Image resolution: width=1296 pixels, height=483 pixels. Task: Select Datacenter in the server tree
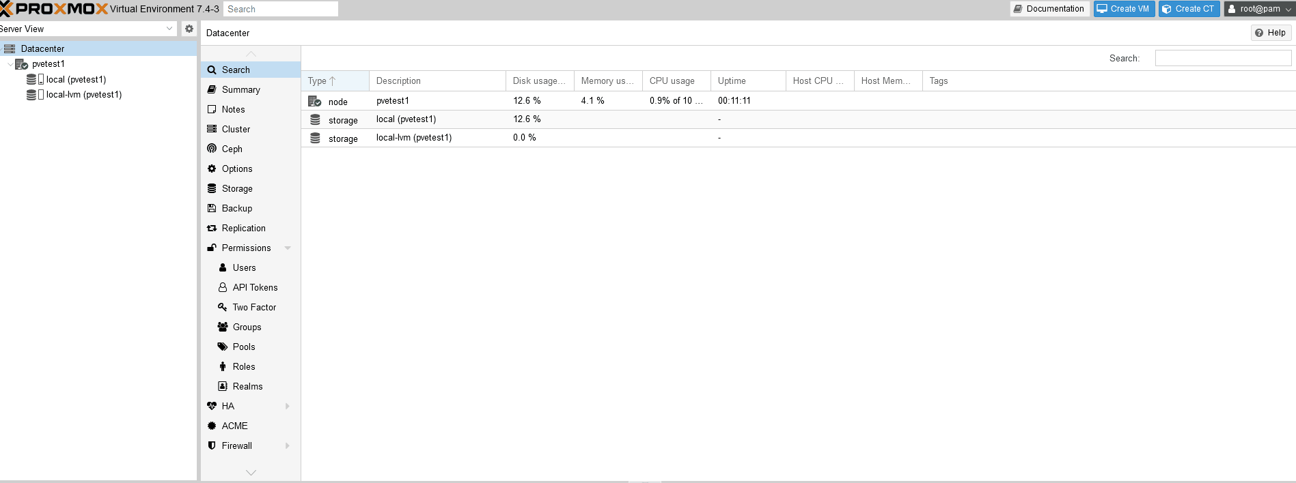(x=98, y=48)
